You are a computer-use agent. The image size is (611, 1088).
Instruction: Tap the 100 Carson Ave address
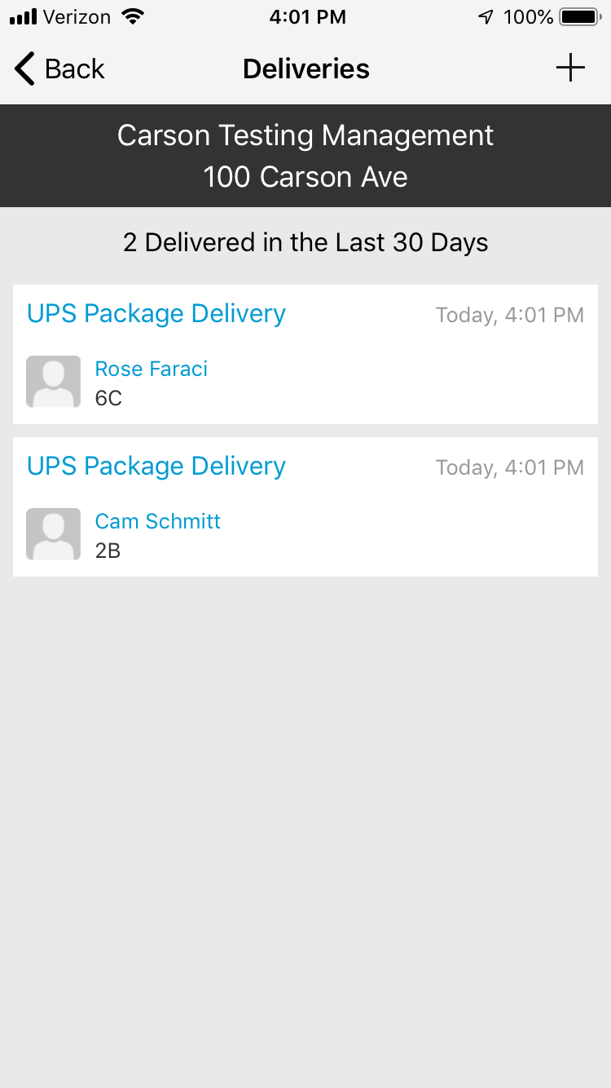point(305,177)
